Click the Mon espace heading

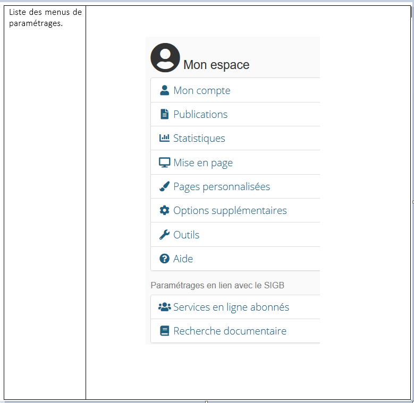pos(216,65)
